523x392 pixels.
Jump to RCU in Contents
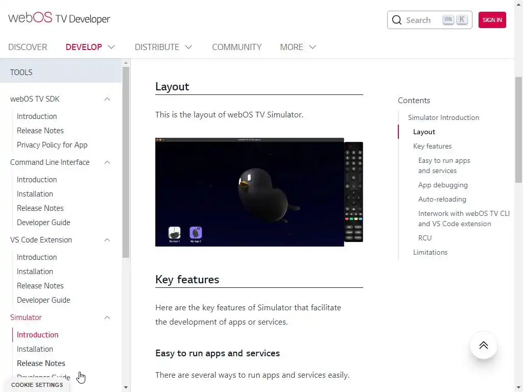coord(425,238)
